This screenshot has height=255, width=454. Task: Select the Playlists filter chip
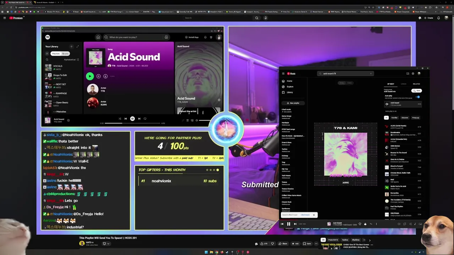click(56, 53)
